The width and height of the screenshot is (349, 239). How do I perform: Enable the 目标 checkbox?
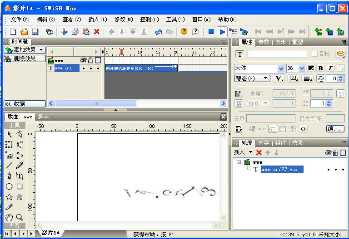pos(314,54)
